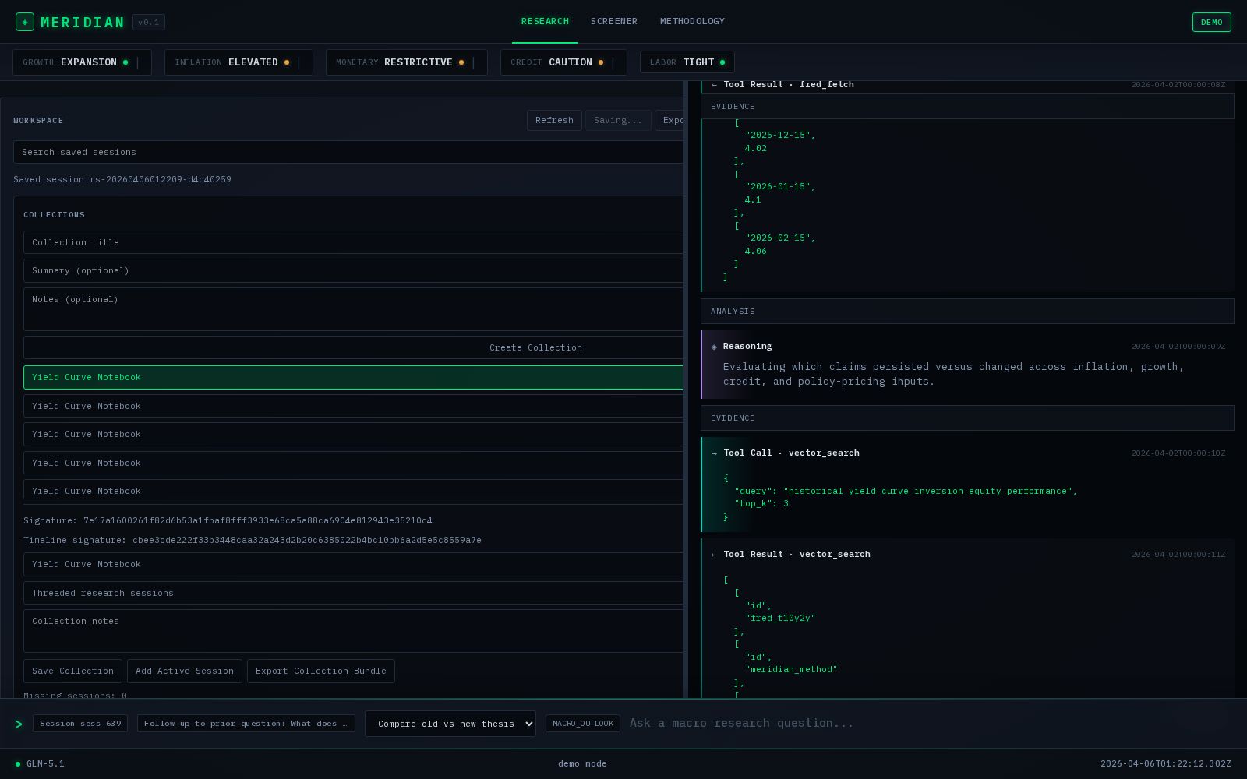The width and height of the screenshot is (1247, 779).
Task: Click the "meridian_method" result id
Action: pos(791,670)
